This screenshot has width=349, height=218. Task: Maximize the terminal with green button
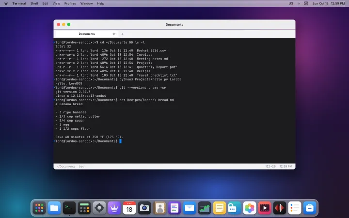69,25
